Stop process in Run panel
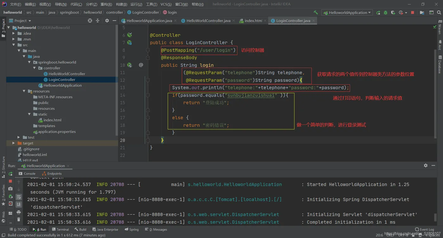Screen dimensions: 443x238 click(x=10, y=181)
